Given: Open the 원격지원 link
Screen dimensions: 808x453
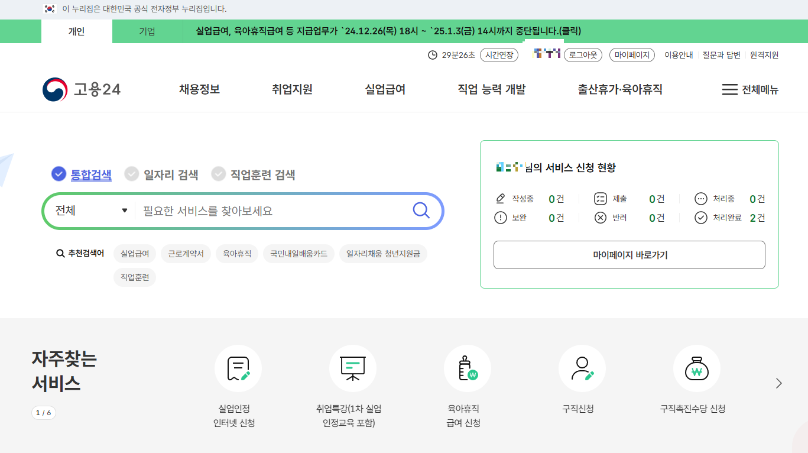Looking at the screenshot, I should click(764, 55).
